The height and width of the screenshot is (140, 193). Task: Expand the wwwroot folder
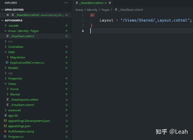click(6, 110)
